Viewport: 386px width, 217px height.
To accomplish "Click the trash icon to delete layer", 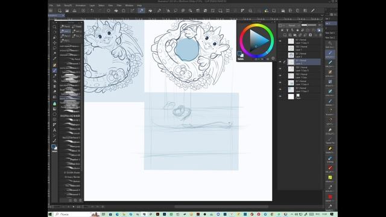I will (320, 35).
